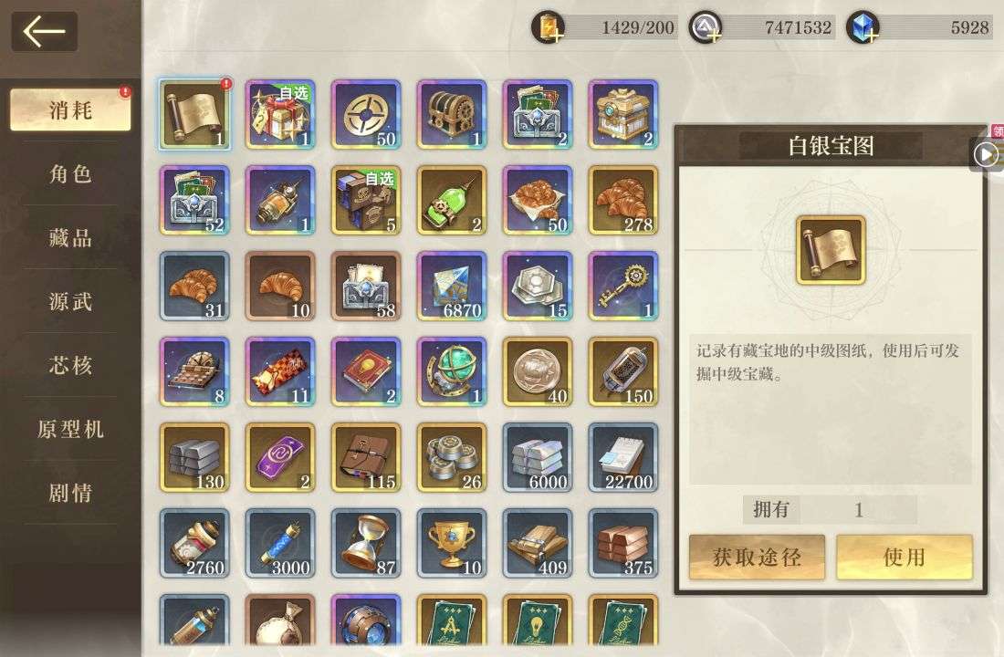Select the croissant item with count 278
The width and height of the screenshot is (1004, 657).
(x=623, y=201)
